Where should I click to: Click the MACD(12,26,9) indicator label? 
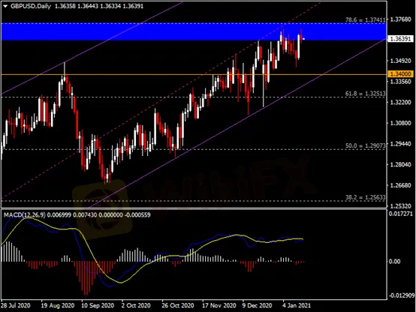pos(24,215)
